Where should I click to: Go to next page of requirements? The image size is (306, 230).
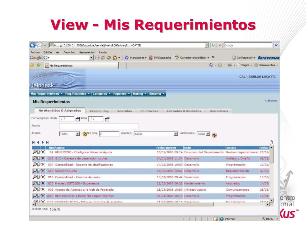(x=43, y=142)
